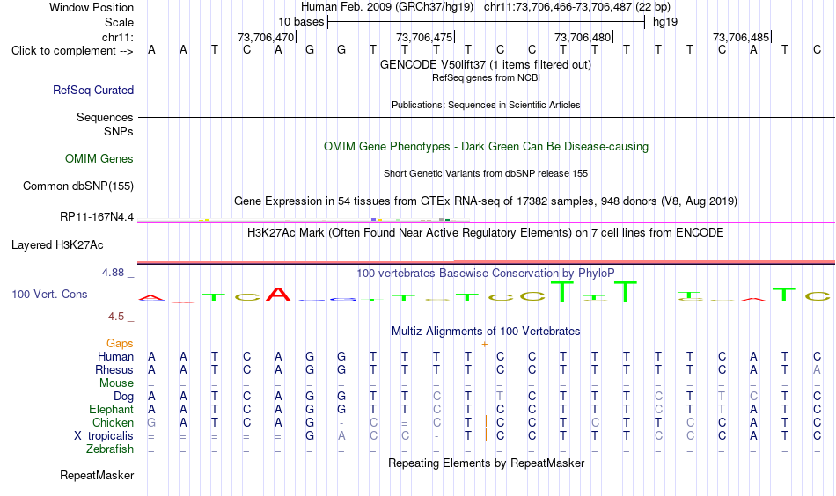Click the GENCODE V50lift37 track title

tap(486, 64)
